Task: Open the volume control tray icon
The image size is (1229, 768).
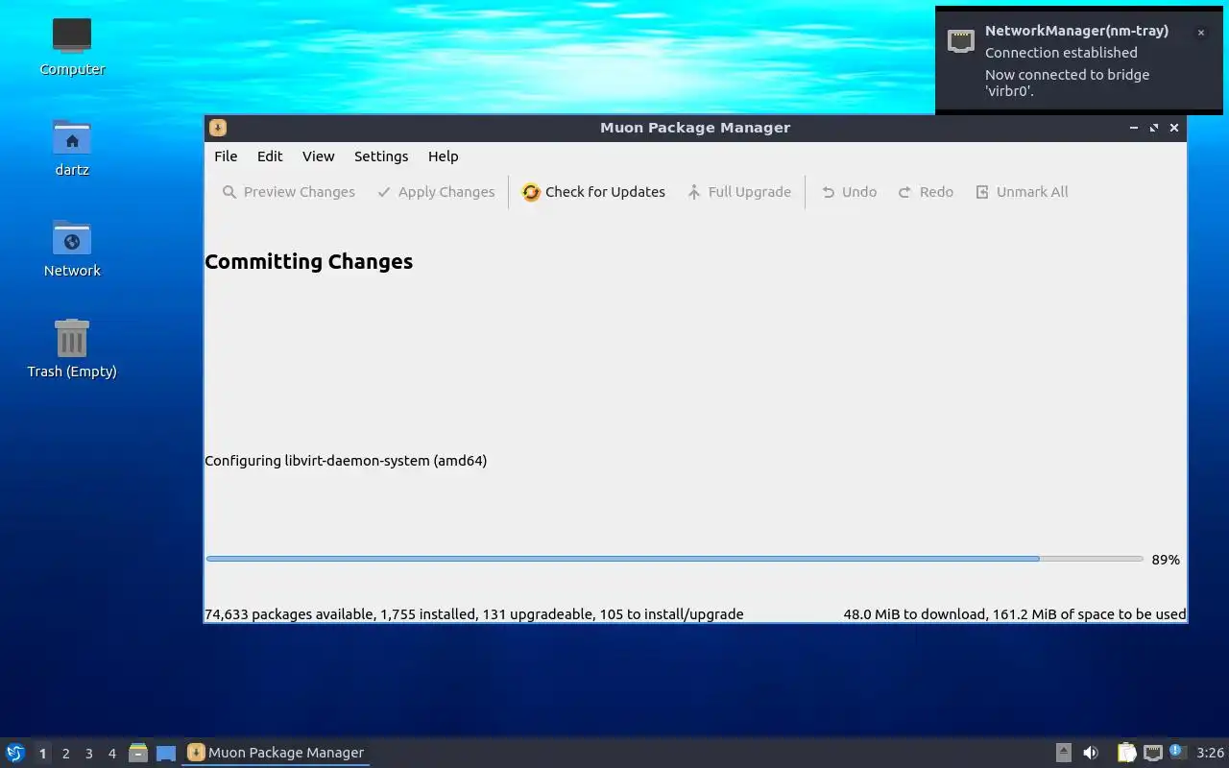Action: (1091, 753)
